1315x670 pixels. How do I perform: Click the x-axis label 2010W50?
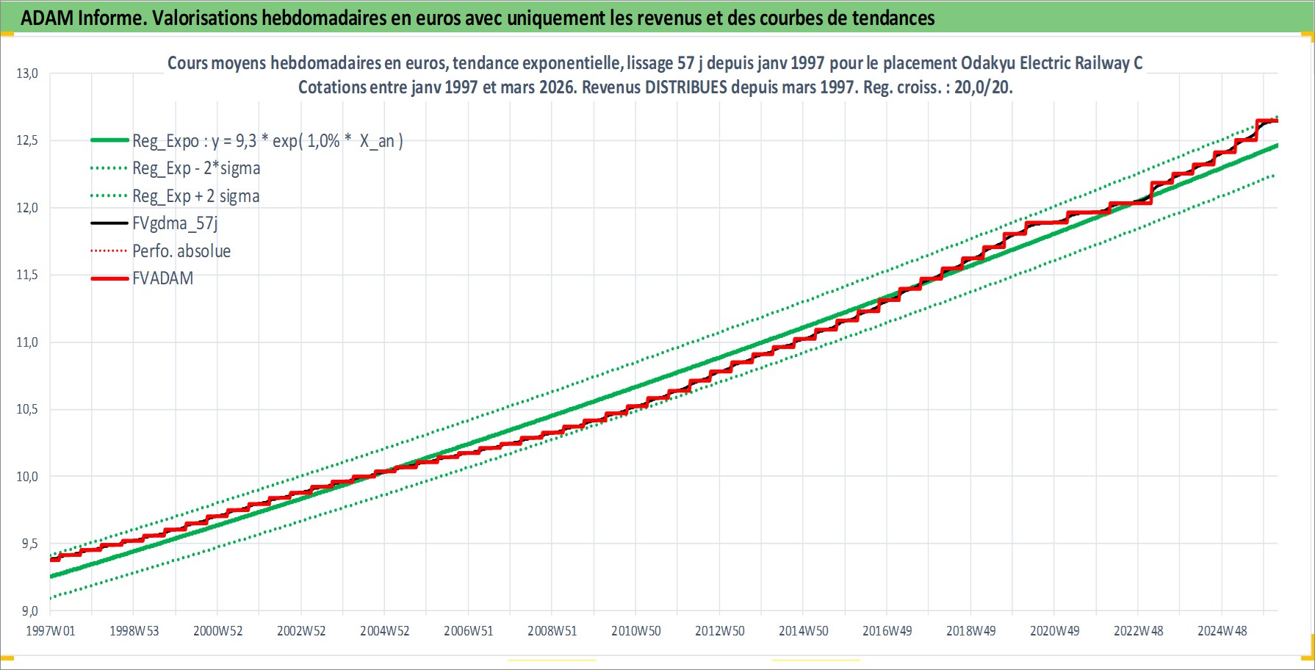pyautogui.click(x=636, y=631)
